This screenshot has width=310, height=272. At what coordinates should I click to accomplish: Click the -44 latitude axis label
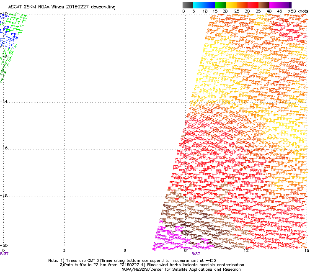tap(4, 102)
